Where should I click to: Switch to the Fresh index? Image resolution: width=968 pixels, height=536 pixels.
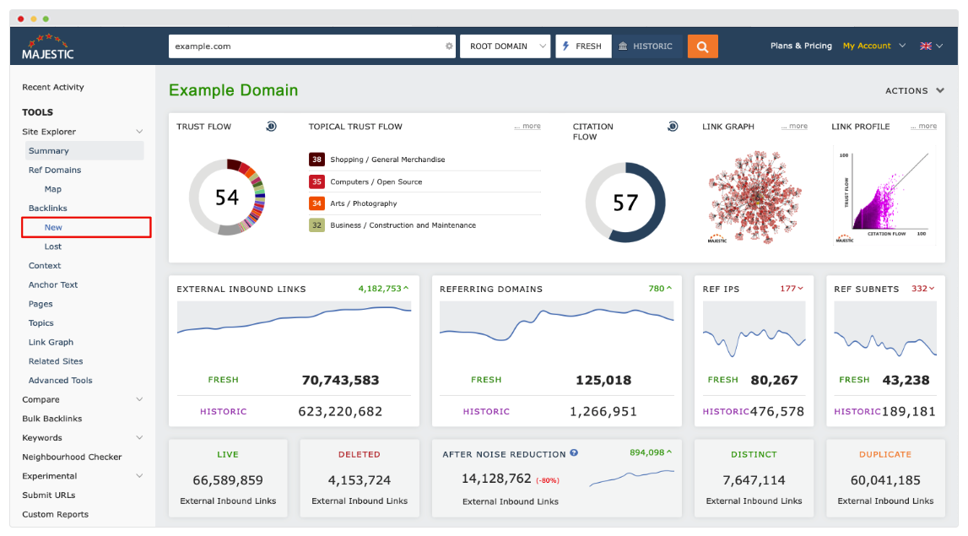coord(583,46)
